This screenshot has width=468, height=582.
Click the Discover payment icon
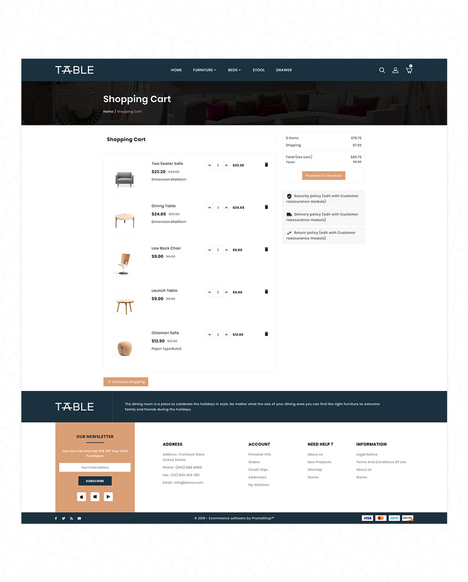coord(408,518)
